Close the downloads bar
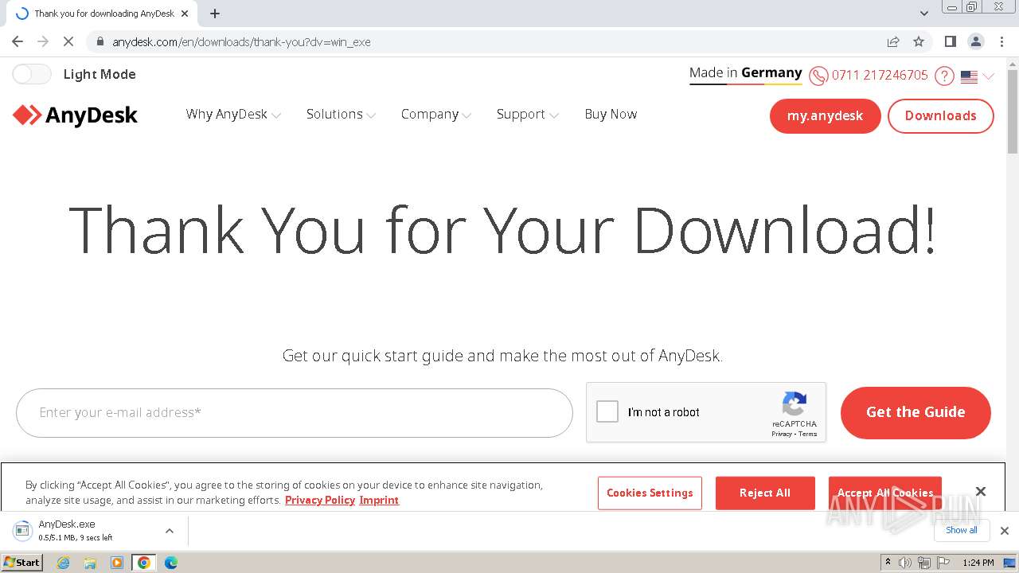Viewport: 1019px width, 573px height. tap(1005, 531)
